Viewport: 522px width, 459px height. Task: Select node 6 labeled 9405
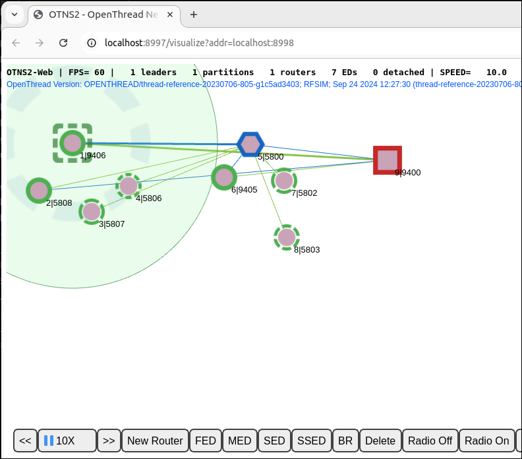click(224, 177)
